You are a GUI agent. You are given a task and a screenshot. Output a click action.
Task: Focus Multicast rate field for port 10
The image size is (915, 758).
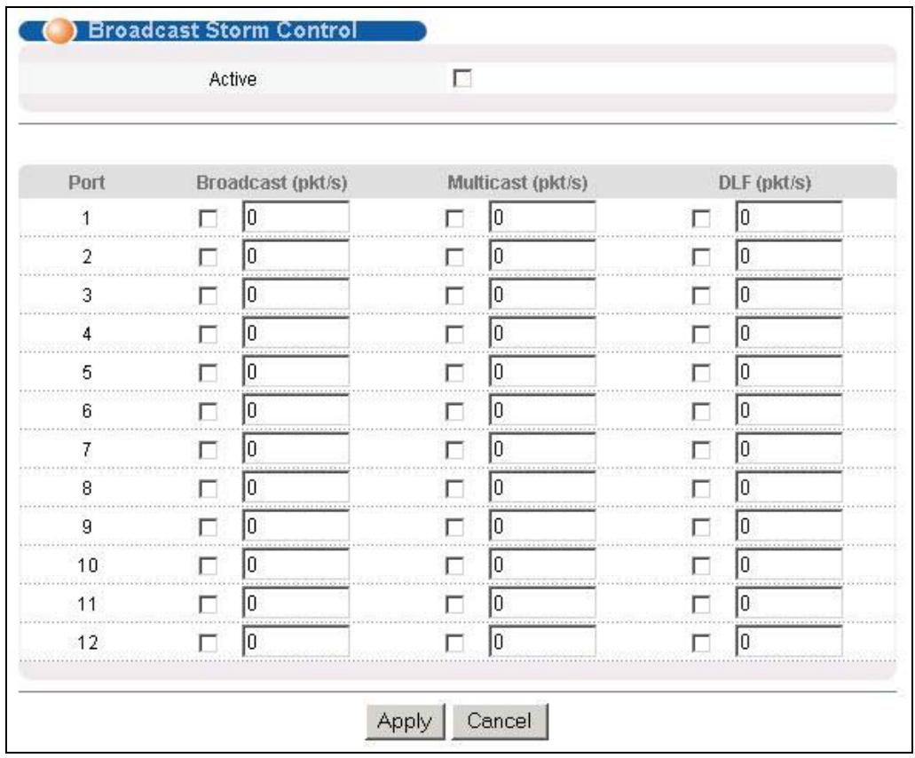542,564
